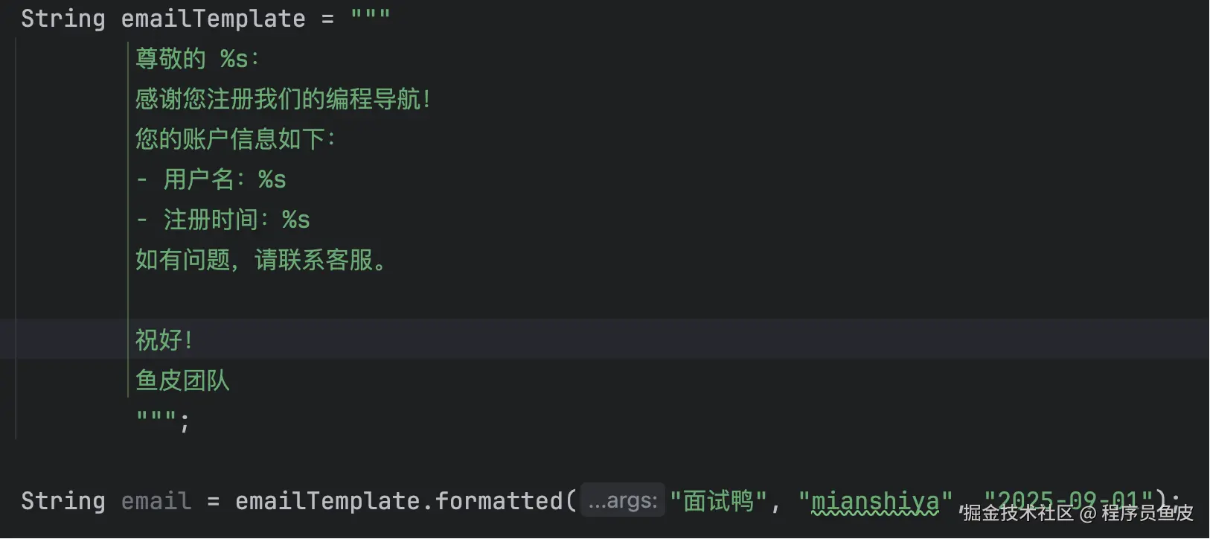The image size is (1210, 539).
Task: Click the 如有问题,请联系客服 line
Action: (x=260, y=260)
